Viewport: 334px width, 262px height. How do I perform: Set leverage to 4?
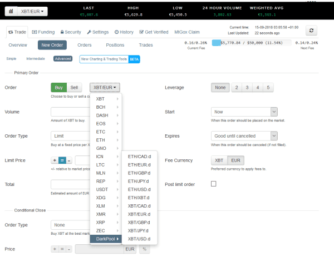258,88
